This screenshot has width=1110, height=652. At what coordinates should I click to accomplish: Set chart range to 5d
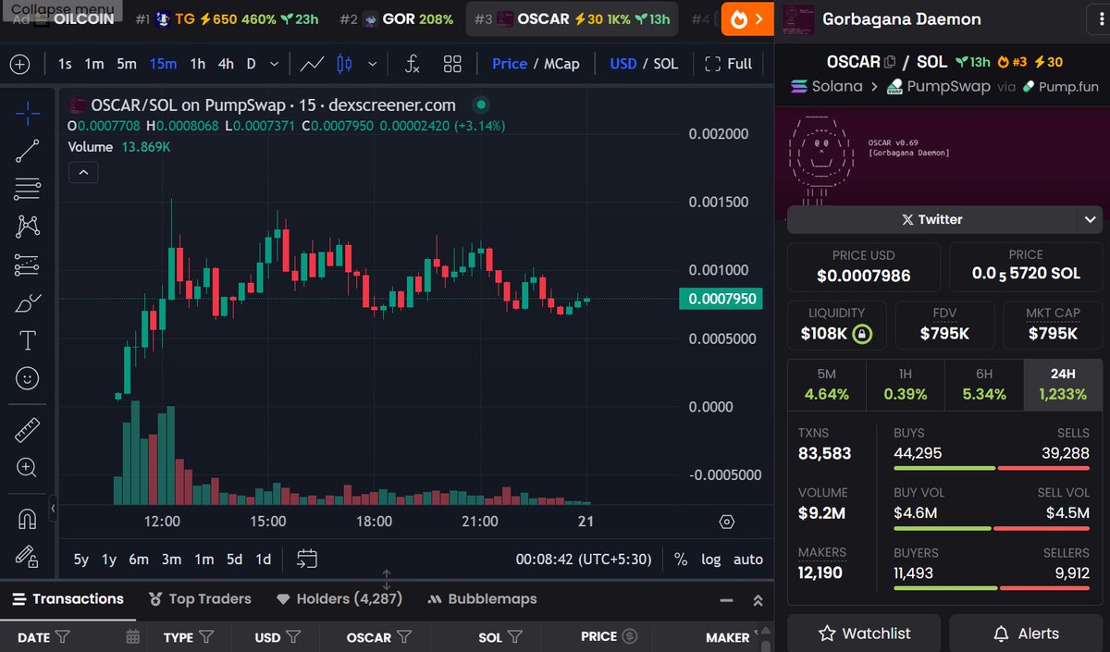(235, 559)
